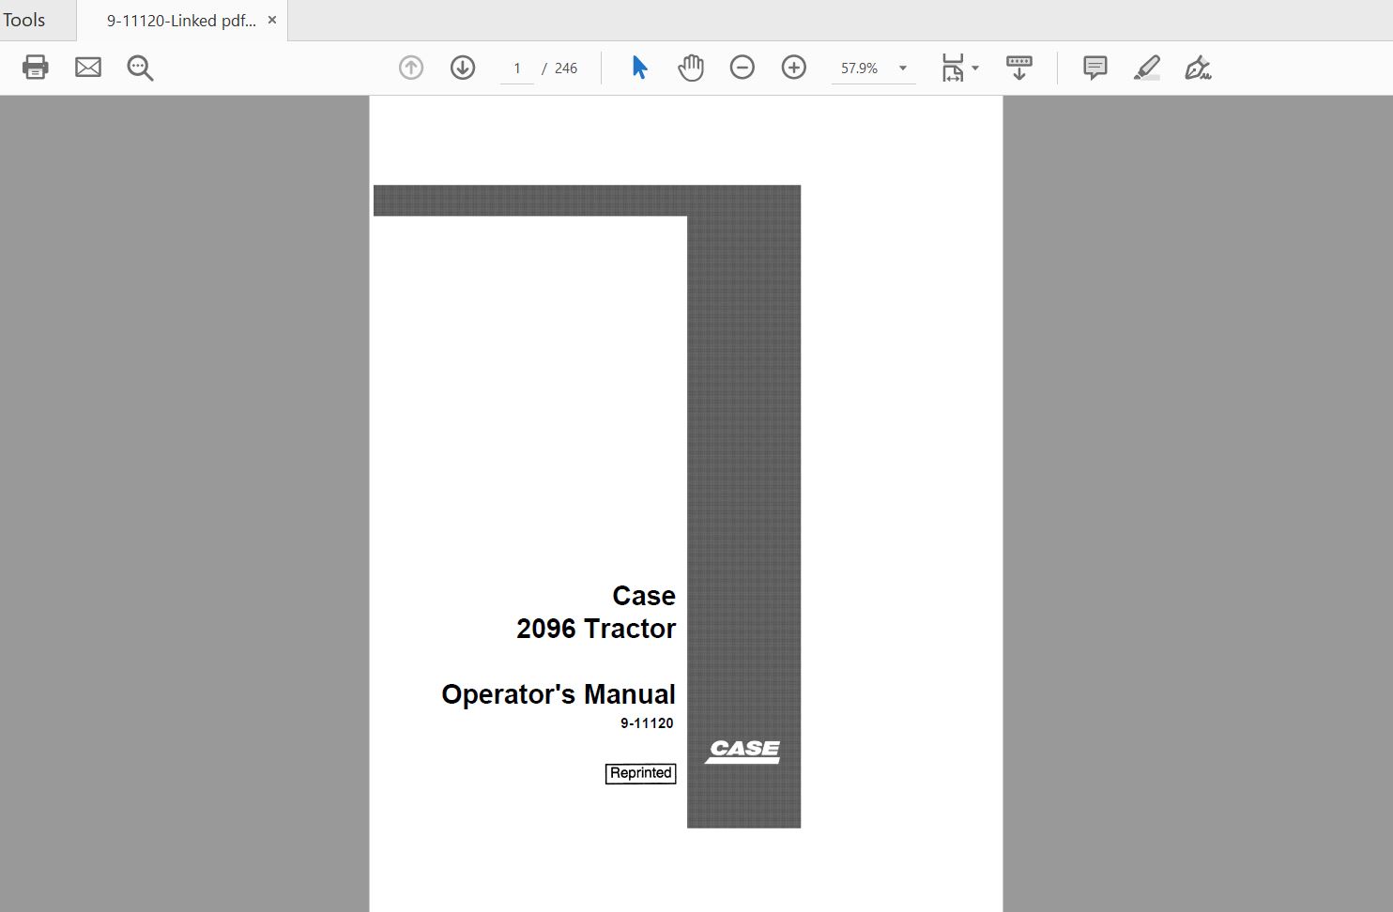Click the fit page width icon

pyautogui.click(x=953, y=68)
